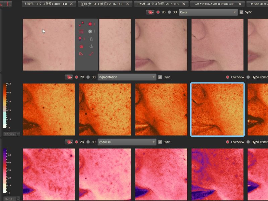The width and height of the screenshot is (268, 201).
Task: Open the Color view dropdown
Action: 208,12
